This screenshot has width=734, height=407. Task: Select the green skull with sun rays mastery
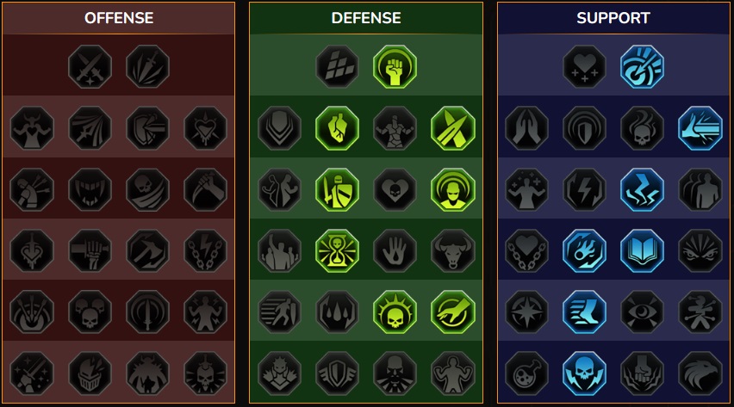[x=395, y=312]
